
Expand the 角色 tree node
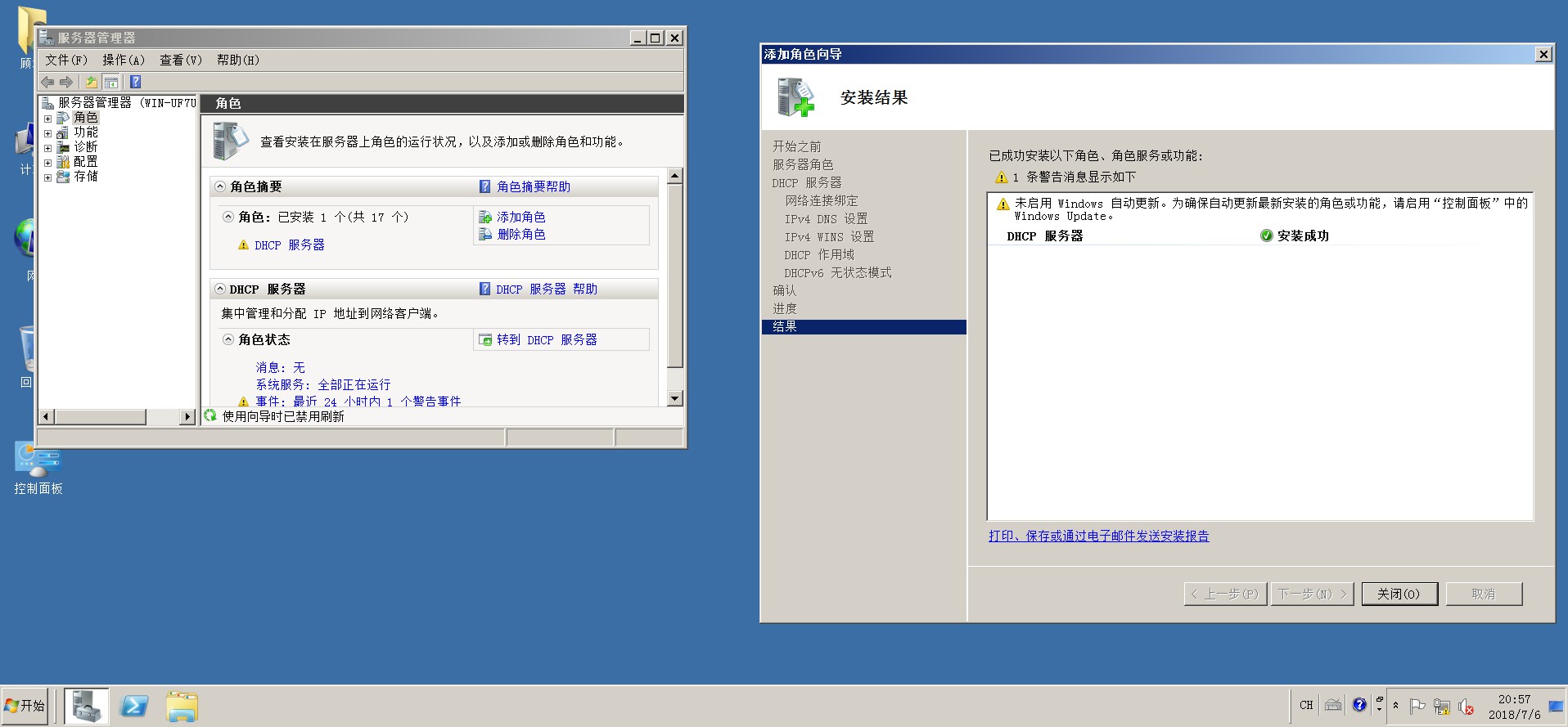click(x=47, y=119)
